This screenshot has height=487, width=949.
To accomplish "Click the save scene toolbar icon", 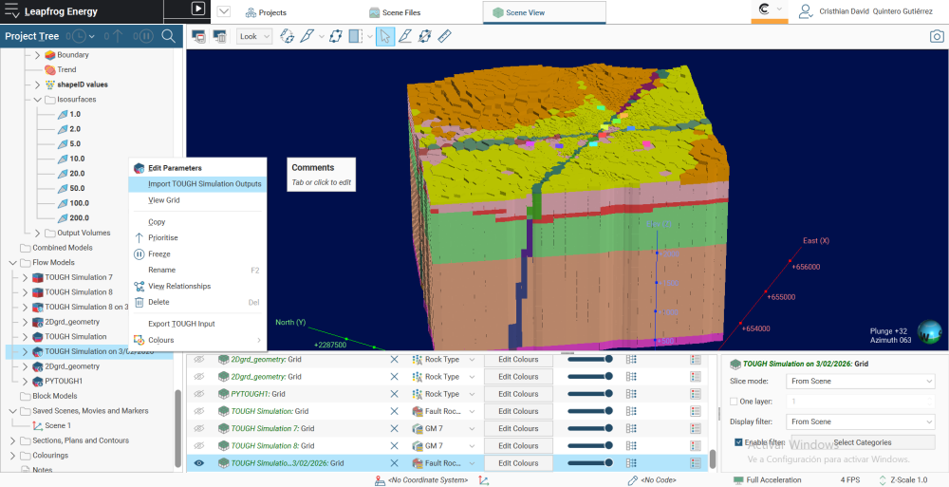I will 198,36.
